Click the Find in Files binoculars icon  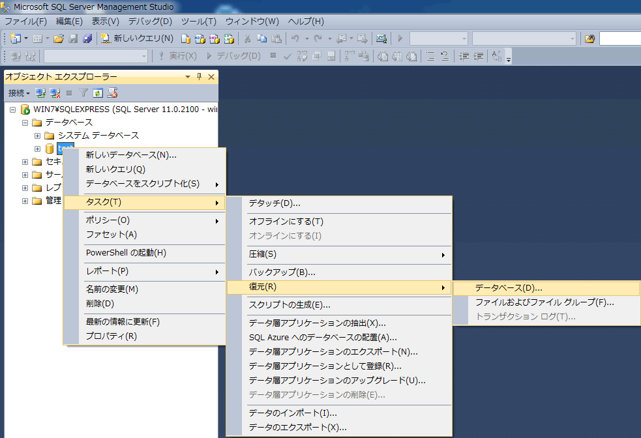click(589, 38)
